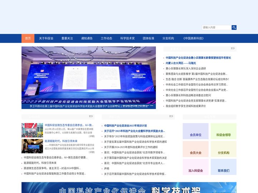
Task: Click the 联系我们 tile
Action: 224,167
